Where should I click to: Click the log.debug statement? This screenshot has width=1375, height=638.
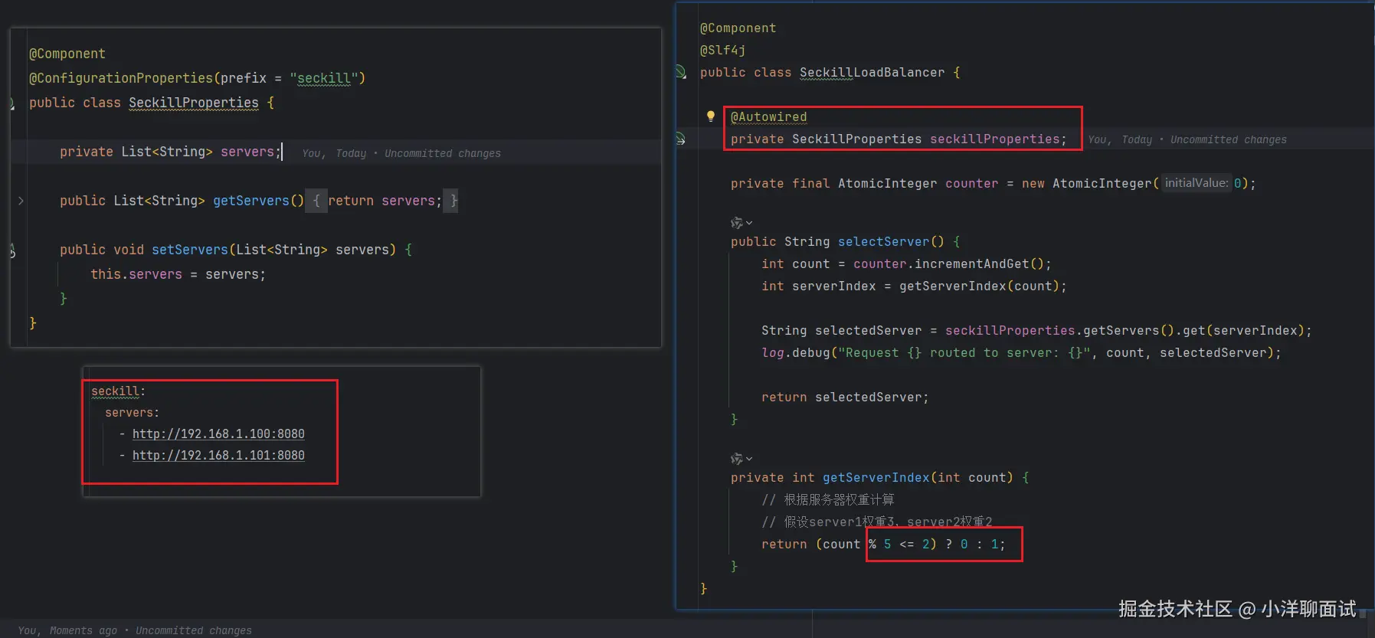tap(1021, 352)
